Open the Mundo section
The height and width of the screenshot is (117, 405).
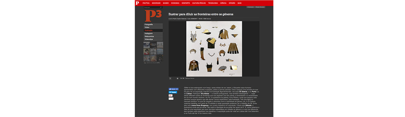[166, 3]
